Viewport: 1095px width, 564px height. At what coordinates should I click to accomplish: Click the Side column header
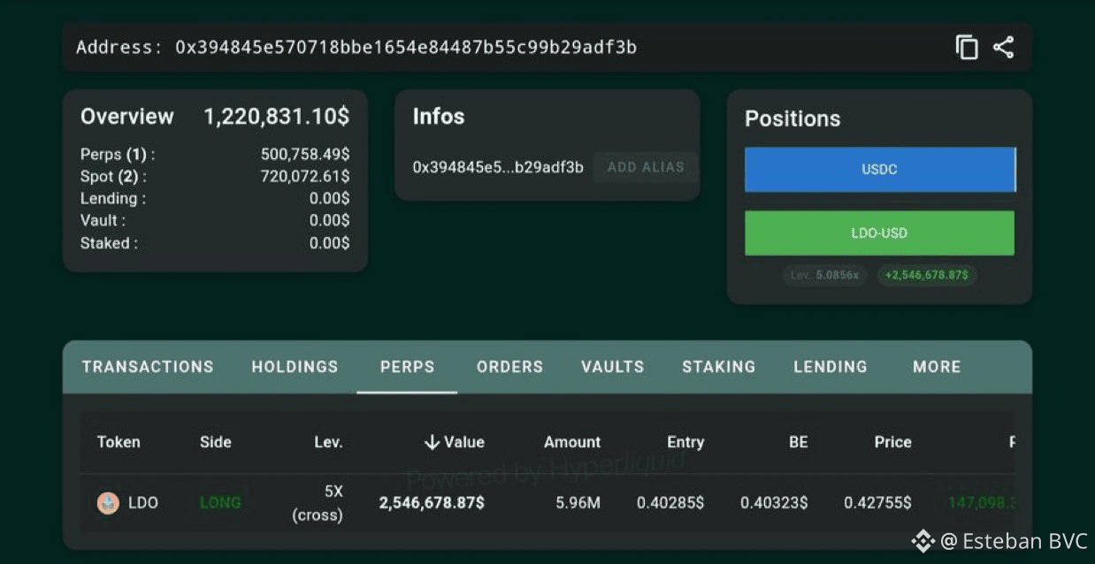pyautogui.click(x=215, y=442)
